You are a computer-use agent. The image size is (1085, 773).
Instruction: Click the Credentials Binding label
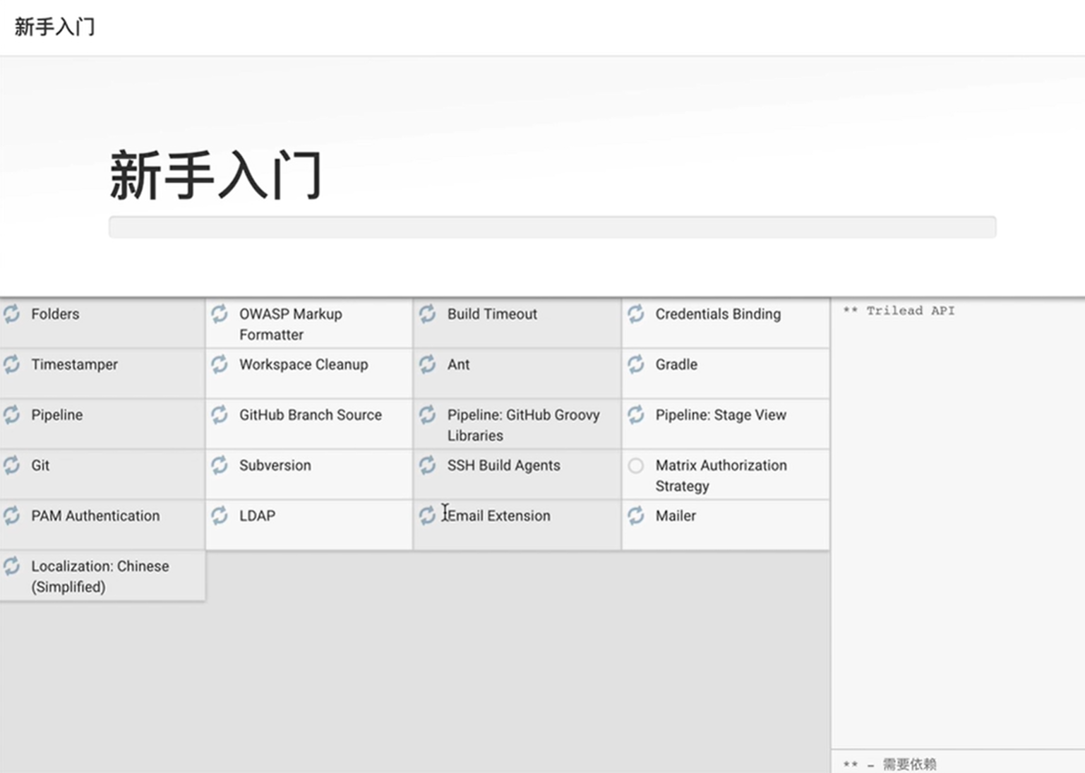tap(718, 314)
